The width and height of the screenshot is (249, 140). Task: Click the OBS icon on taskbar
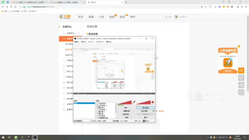(x=35, y=137)
